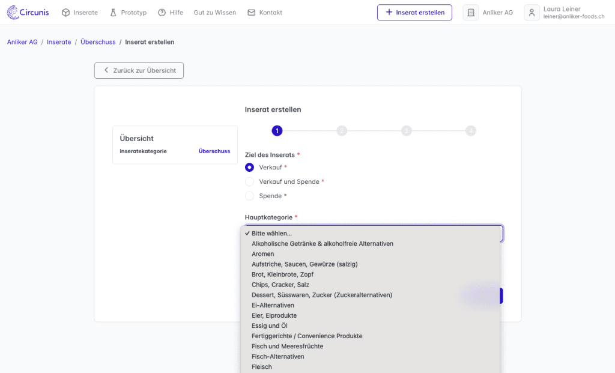Screen dimensions: 615x373
Task: Click the flask icon beside Prototyp
Action: [x=113, y=13]
